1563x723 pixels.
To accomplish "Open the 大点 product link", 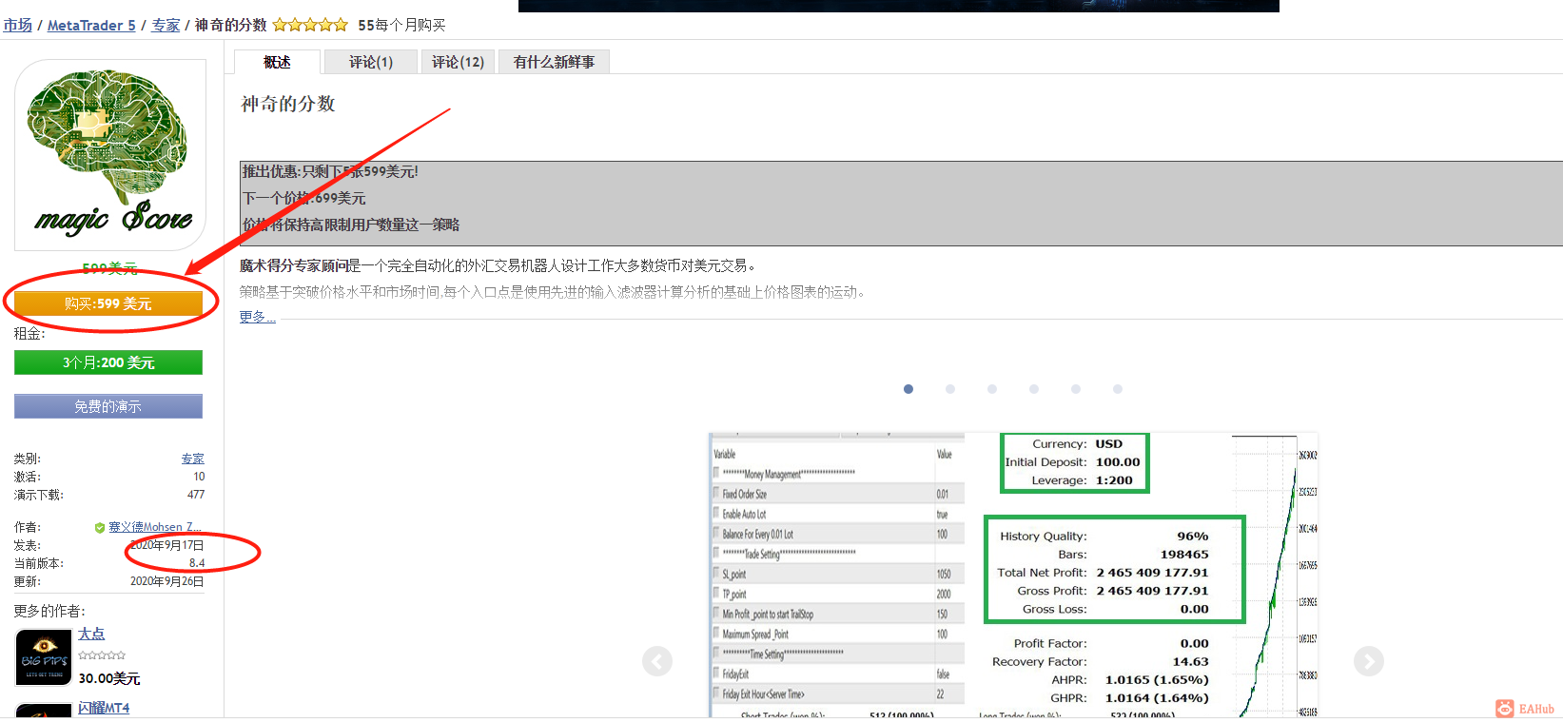I will click(91, 634).
